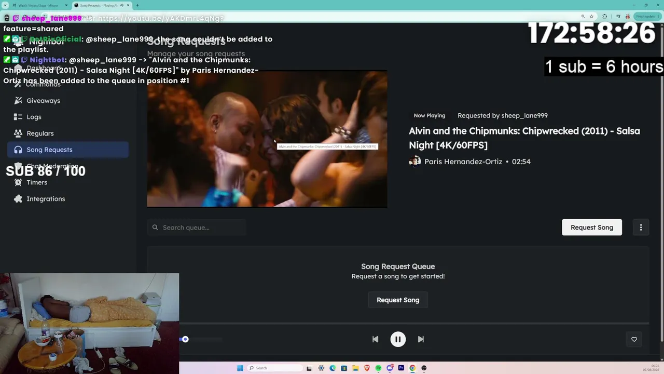This screenshot has height=374, width=664.
Task: Close the Song Requests browser tab
Action: click(x=128, y=5)
